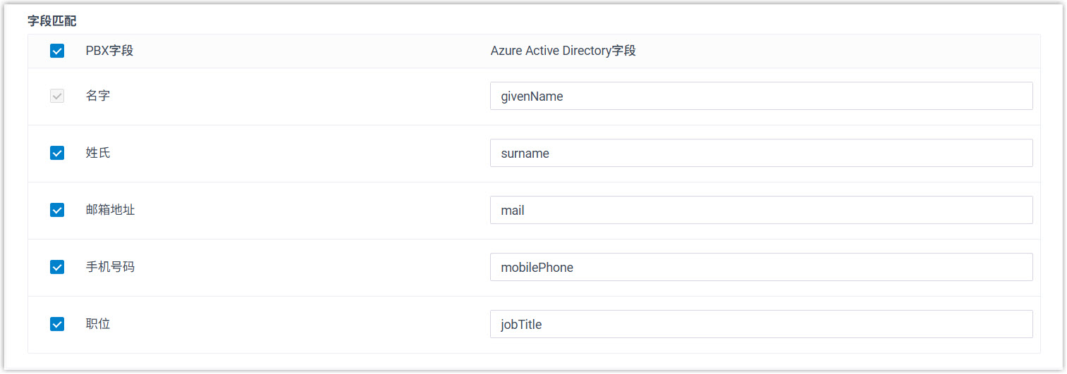The width and height of the screenshot is (1067, 374).
Task: Click the PBX字段 column header
Action: pos(109,51)
